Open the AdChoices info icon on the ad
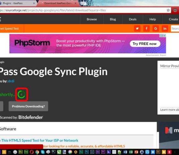This screenshot has width=179, height=155. pyautogui.click(x=161, y=36)
